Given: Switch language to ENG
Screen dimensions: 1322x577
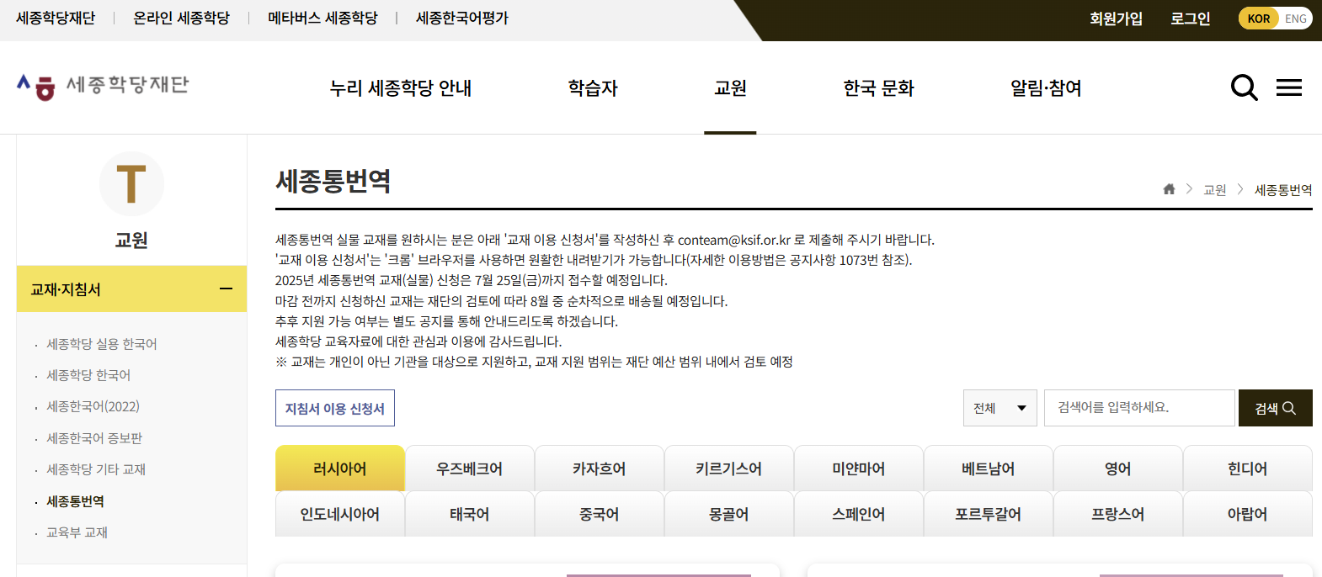Looking at the screenshot, I should pos(1296,19).
